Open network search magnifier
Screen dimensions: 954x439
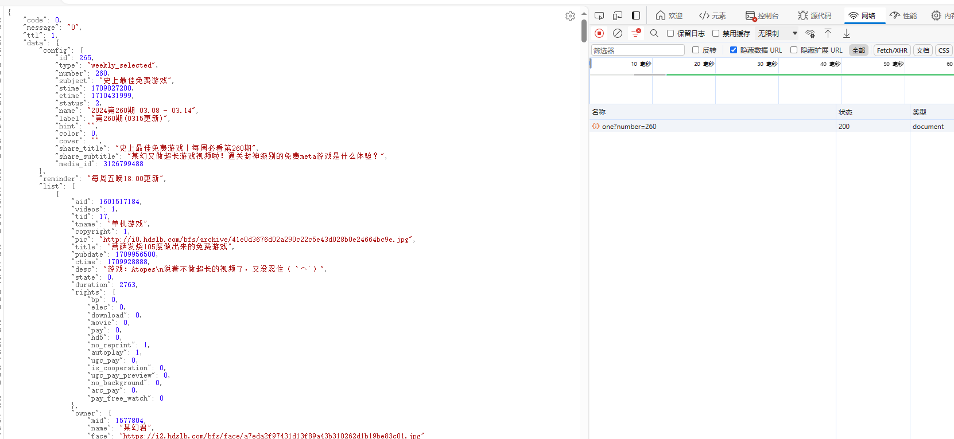[654, 33]
